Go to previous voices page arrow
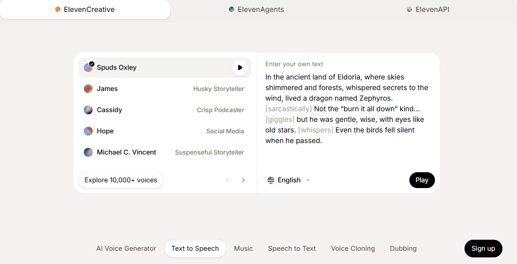The width and height of the screenshot is (517, 264). (x=228, y=180)
